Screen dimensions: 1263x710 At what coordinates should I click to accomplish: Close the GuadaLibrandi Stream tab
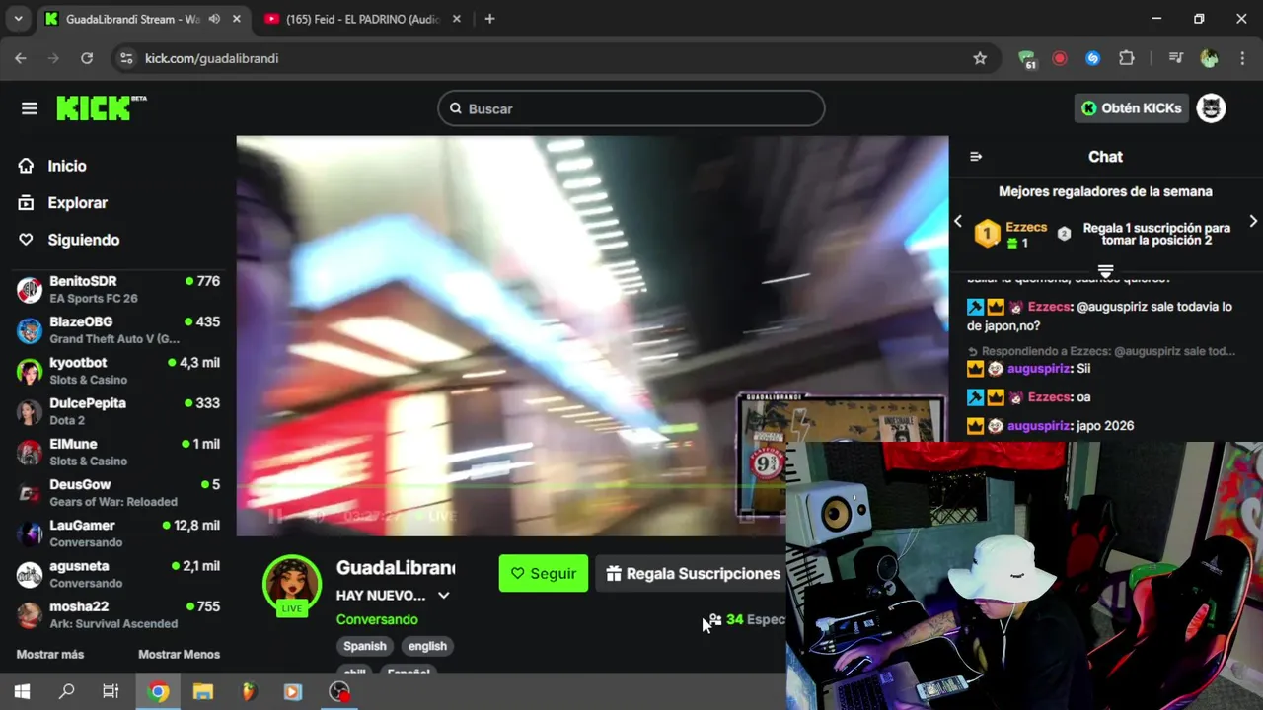237,19
